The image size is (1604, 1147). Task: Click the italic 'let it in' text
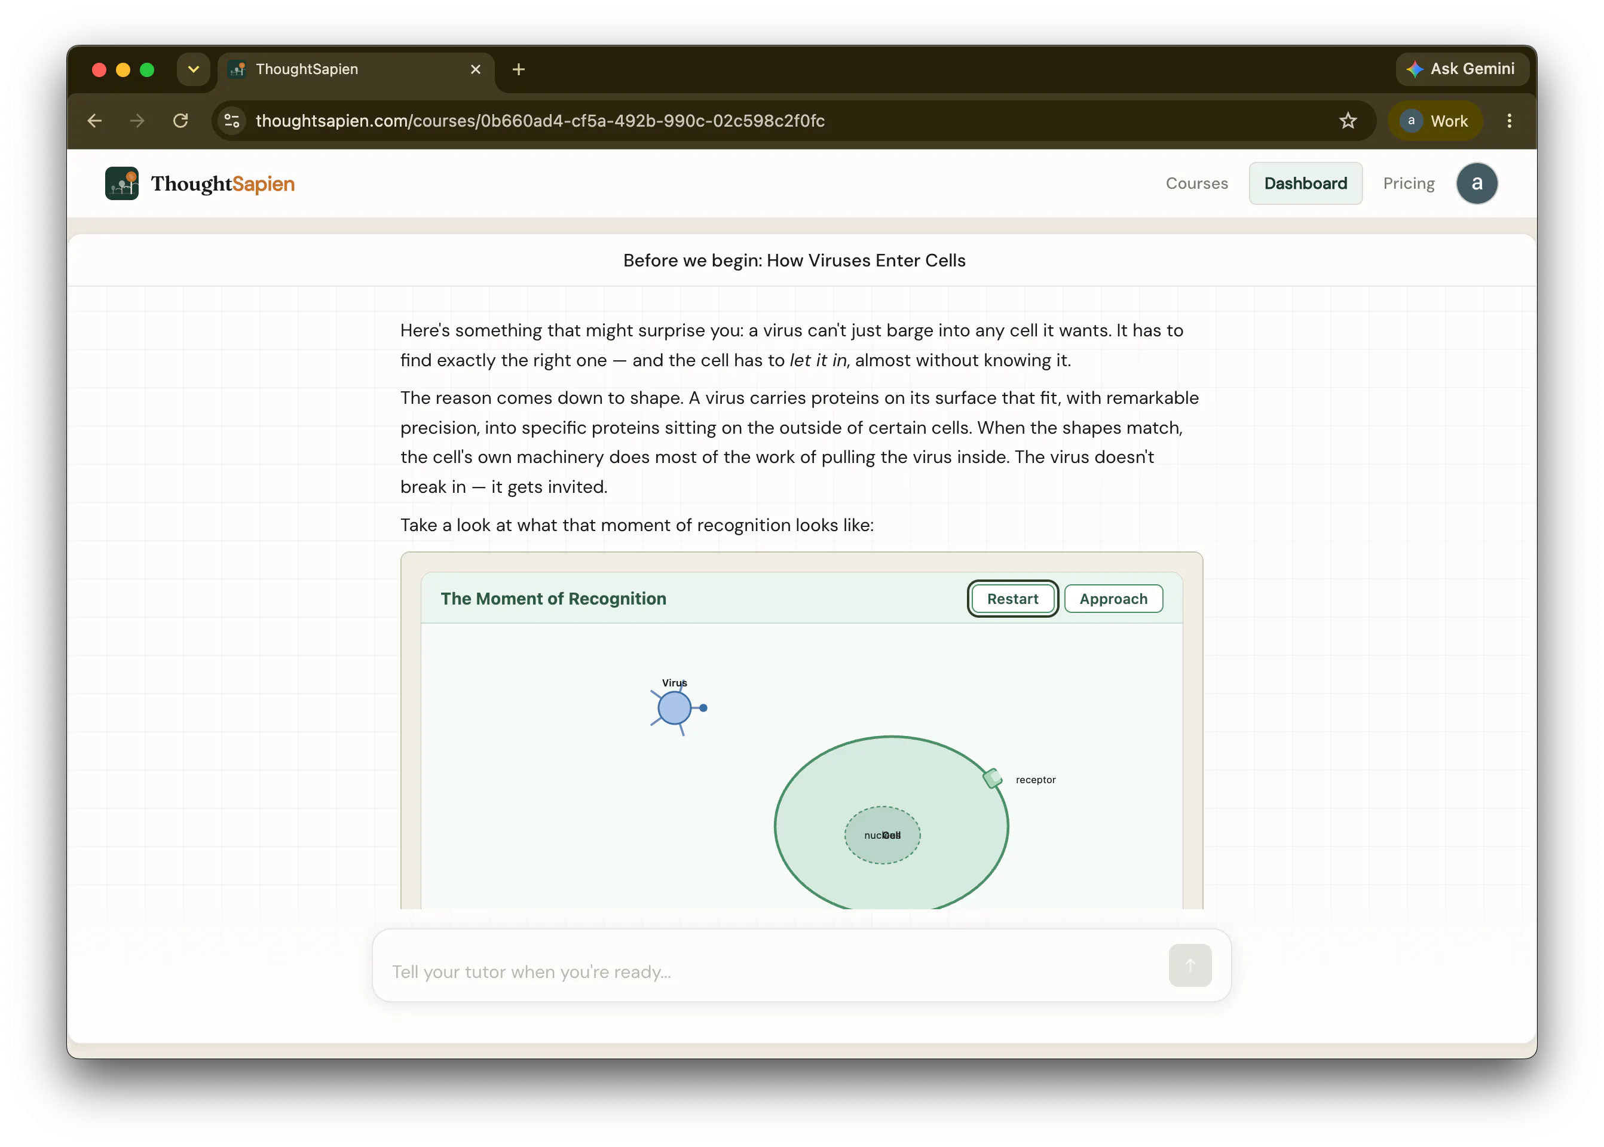[x=818, y=360]
